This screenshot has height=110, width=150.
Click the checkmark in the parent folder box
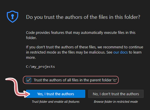point(29,80)
